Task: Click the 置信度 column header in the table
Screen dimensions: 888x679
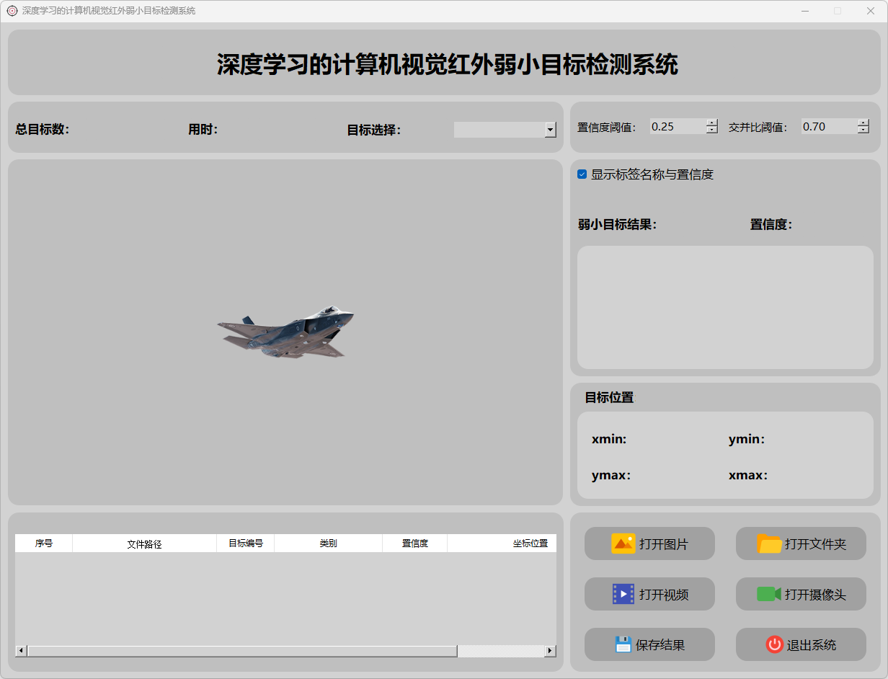Action: pos(414,543)
